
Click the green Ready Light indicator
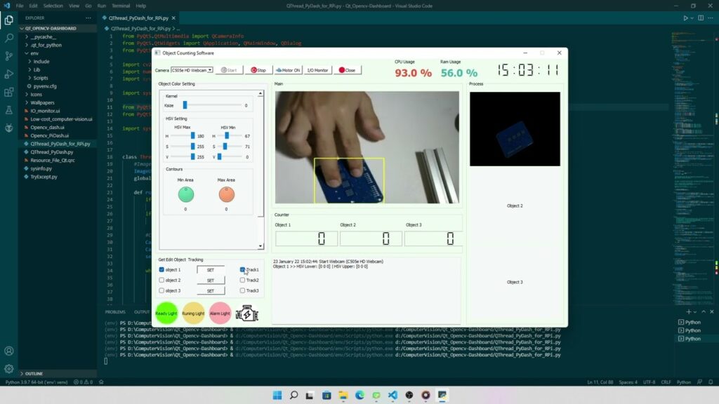166,314
